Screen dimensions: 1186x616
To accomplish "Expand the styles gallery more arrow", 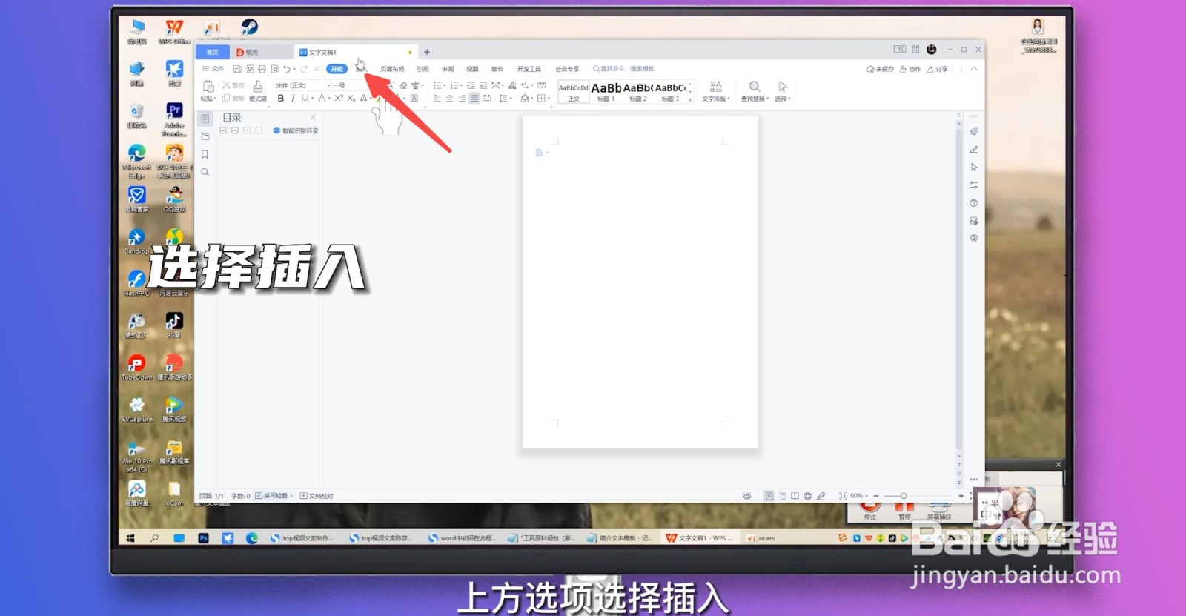I will (690, 99).
